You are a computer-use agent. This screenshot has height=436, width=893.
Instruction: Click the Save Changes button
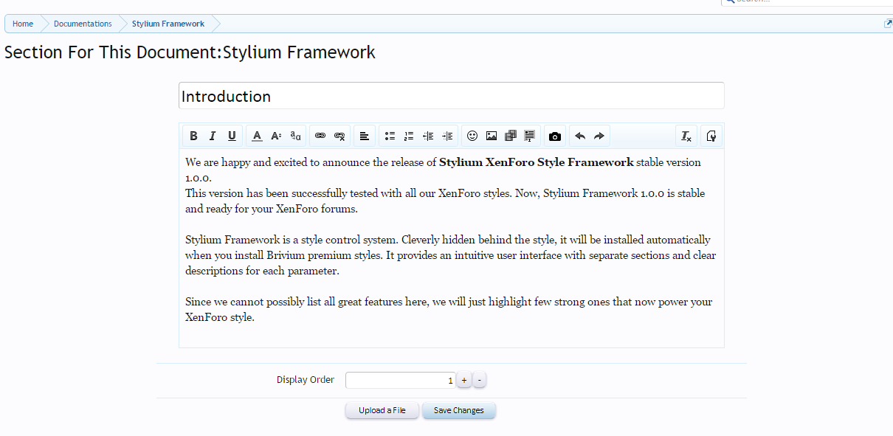pyautogui.click(x=459, y=410)
